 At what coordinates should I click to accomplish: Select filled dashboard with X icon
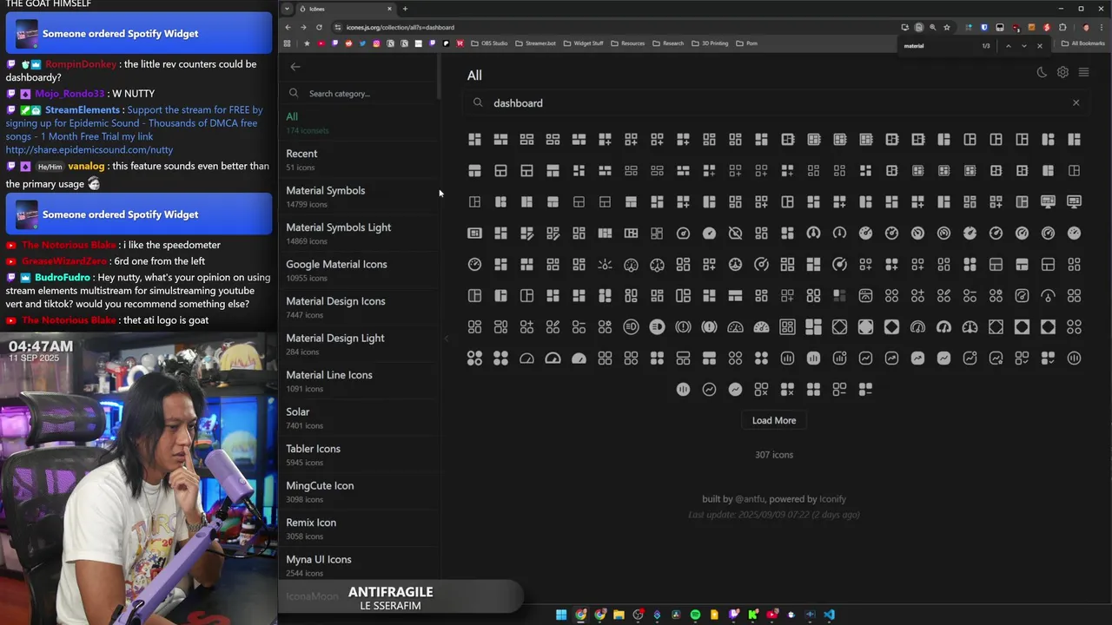787,389
